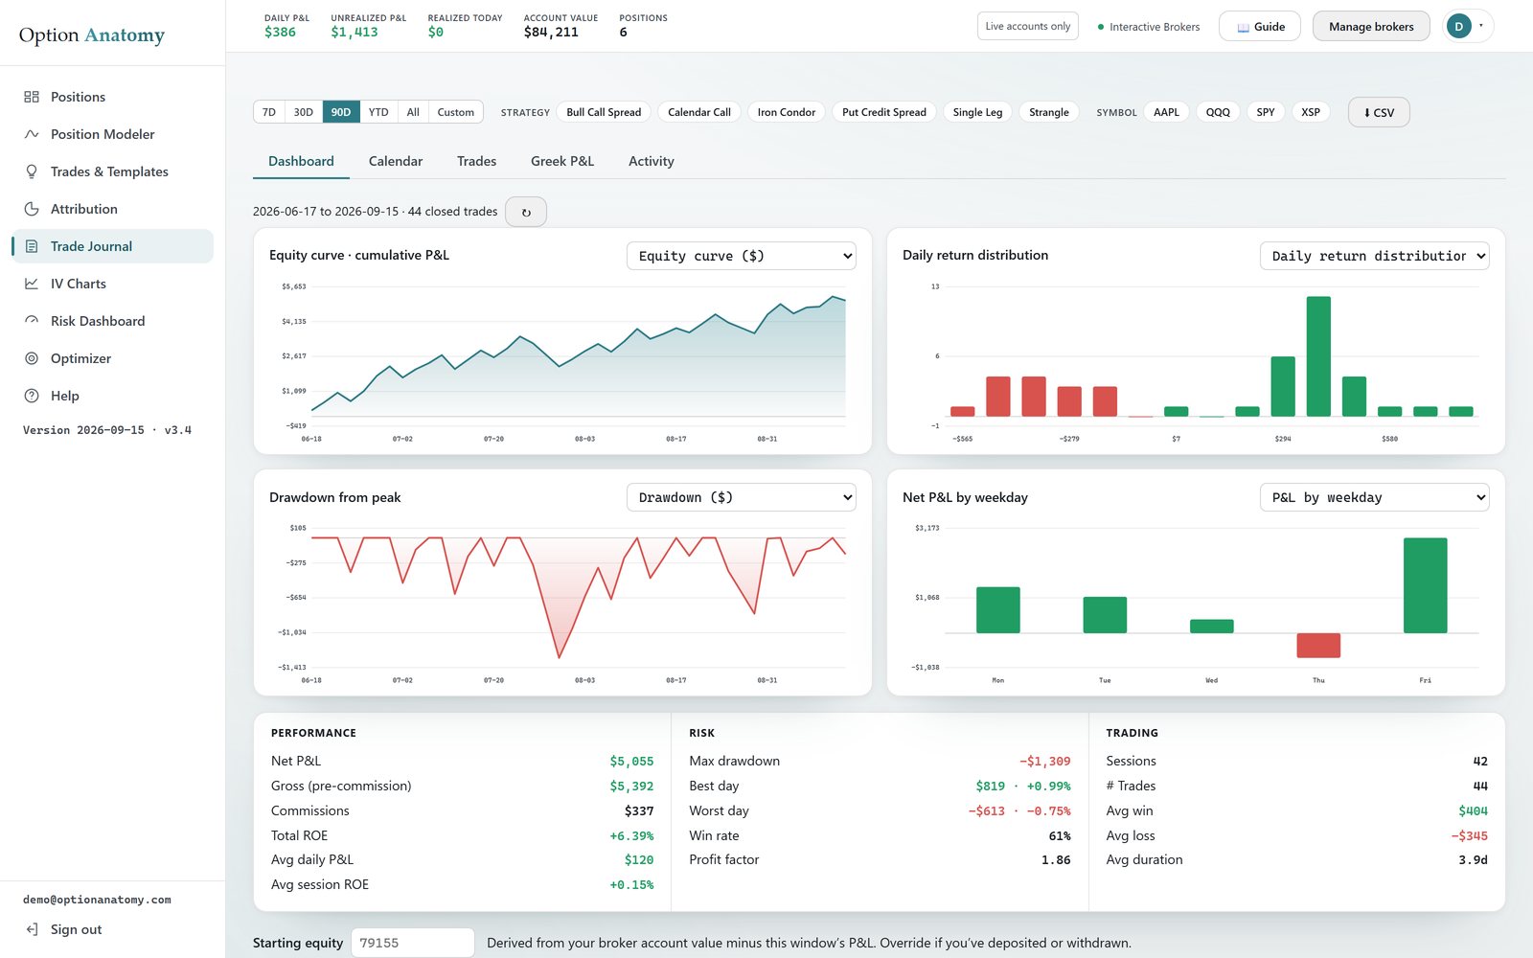Switch to the Trades tab

point(476,161)
